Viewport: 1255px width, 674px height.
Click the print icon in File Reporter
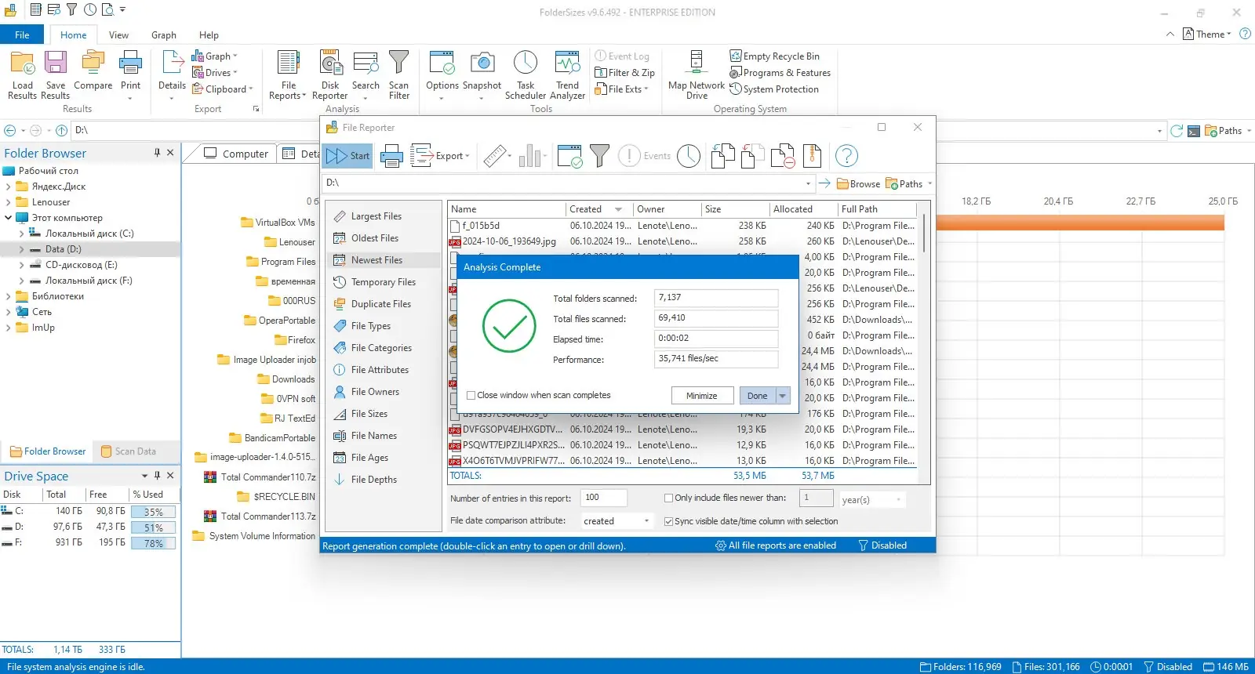tap(391, 156)
